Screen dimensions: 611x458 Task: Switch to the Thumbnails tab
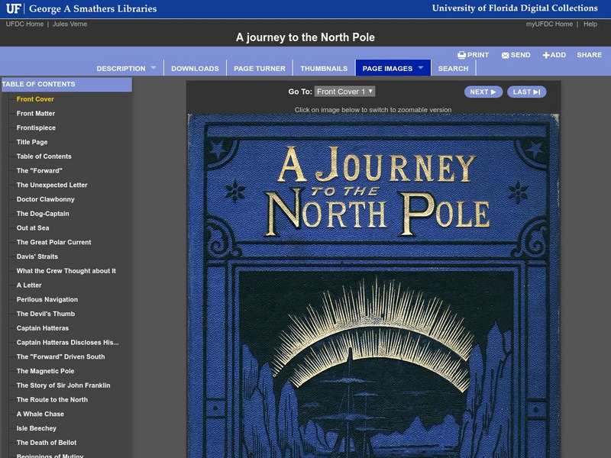tap(324, 69)
